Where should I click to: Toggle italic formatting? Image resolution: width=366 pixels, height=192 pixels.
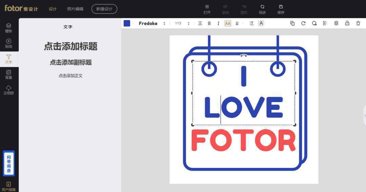click(x=218, y=23)
